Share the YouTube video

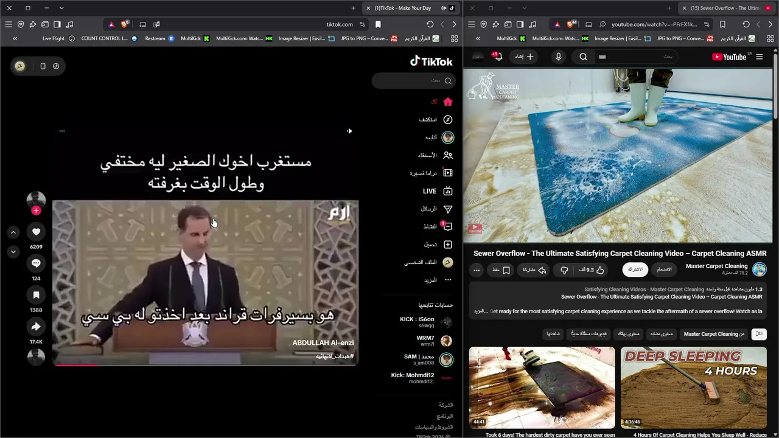534,270
